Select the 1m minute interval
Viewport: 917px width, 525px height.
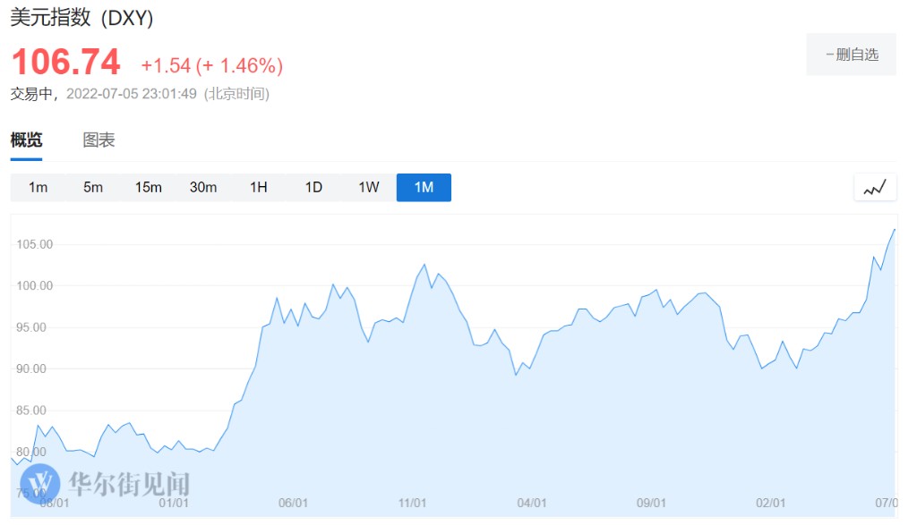tap(38, 188)
